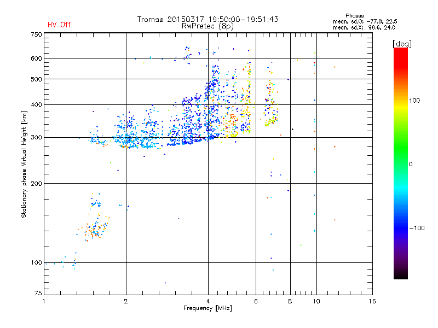Click the y-axis tick label '750'
The height and width of the screenshot is (328, 438).
tap(36, 34)
